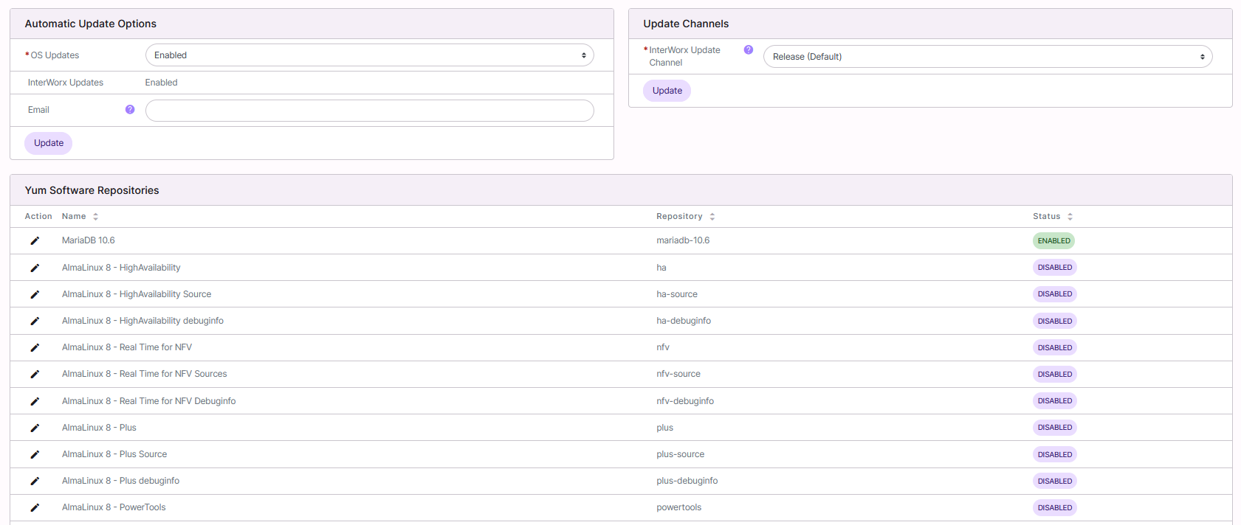Edit the AlmaLinux 8 - Plus repository
Viewport: 1241px width, 525px height.
[x=35, y=428]
